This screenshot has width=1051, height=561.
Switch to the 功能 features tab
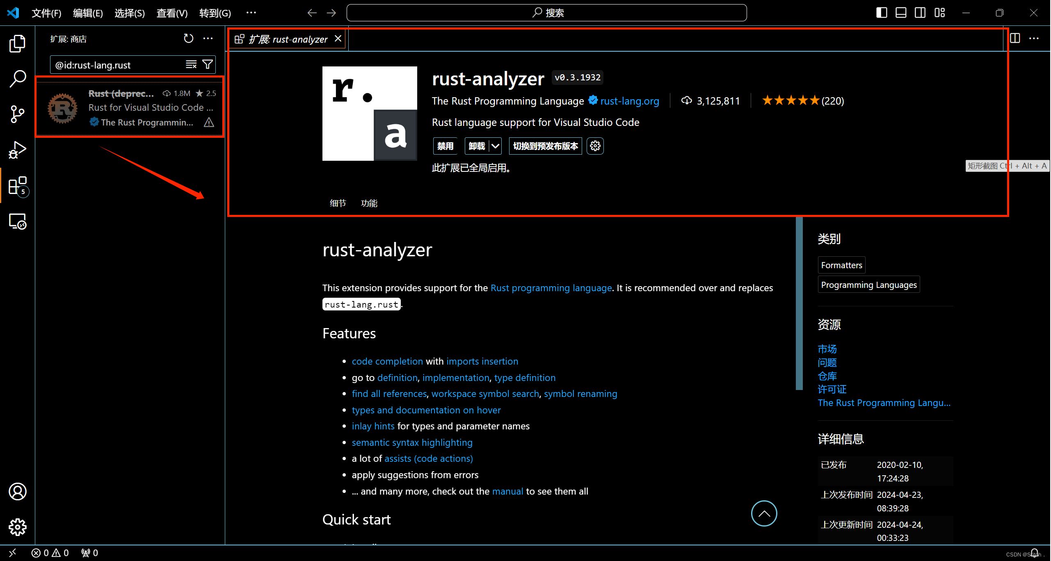tap(369, 203)
